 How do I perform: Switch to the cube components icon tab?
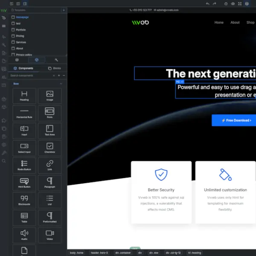37,60
